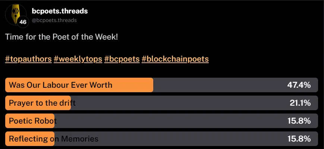Open the bcpoets.threads display name profile
Screen dimensions: 324x149
60,11
